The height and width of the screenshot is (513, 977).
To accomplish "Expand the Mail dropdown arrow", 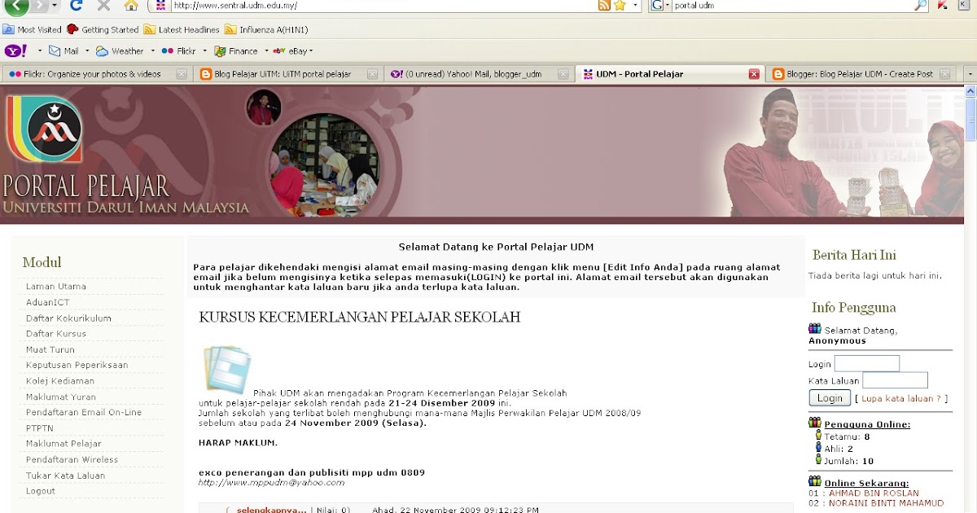I will point(86,50).
